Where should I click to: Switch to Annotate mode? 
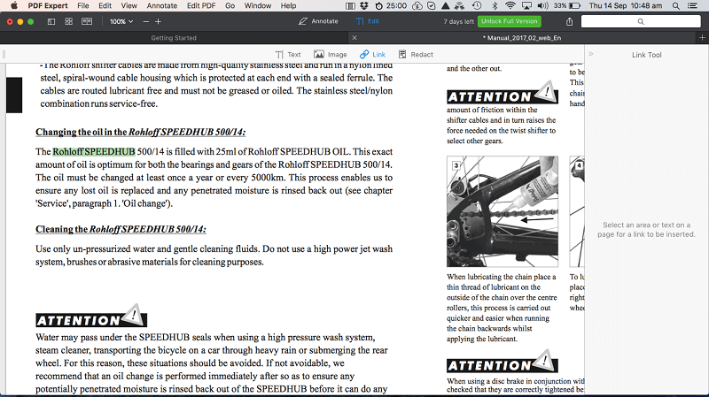pyautogui.click(x=318, y=21)
